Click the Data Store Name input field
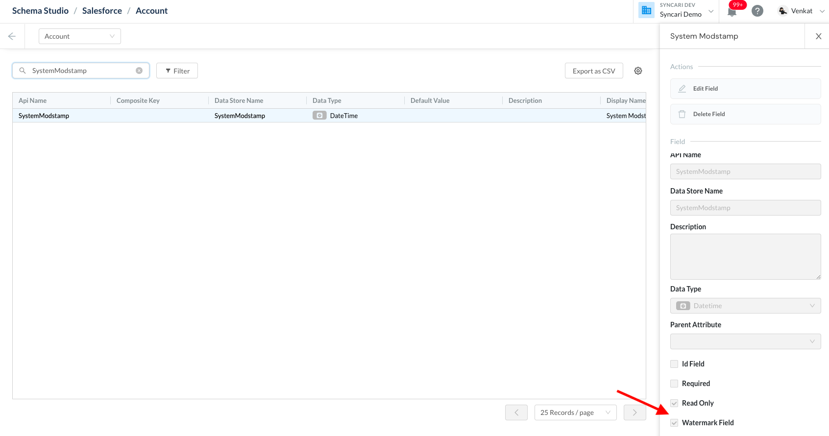 [746, 208]
